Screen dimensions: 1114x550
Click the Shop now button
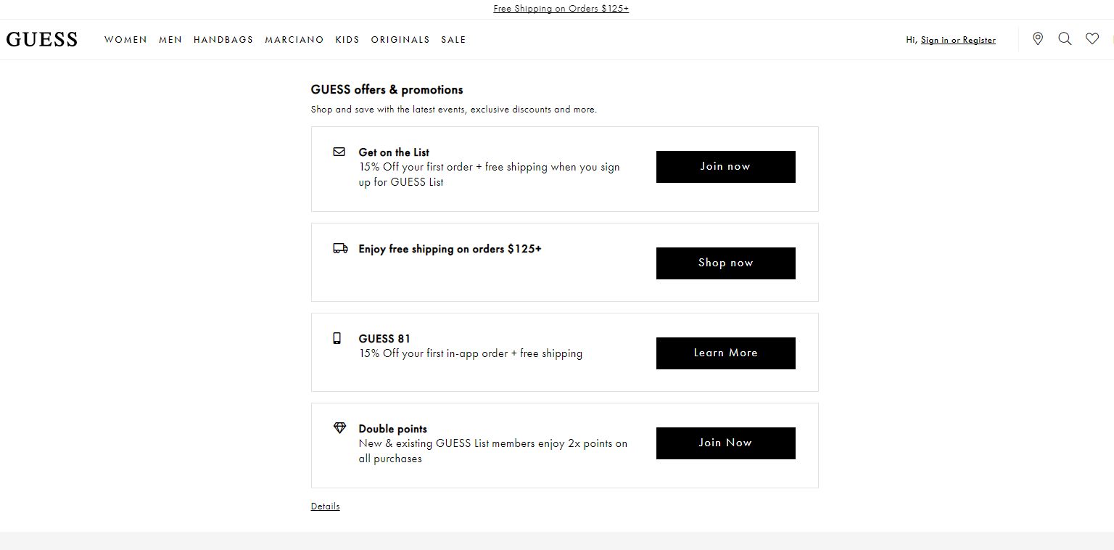[x=726, y=263]
